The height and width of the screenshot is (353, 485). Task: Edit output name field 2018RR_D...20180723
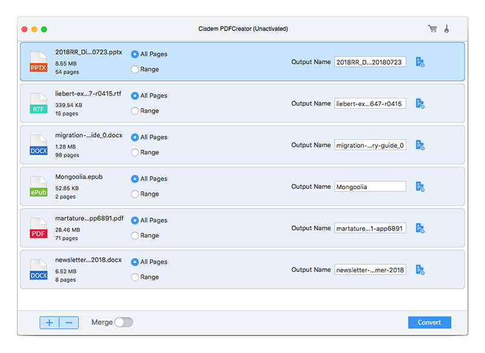pyautogui.click(x=370, y=62)
